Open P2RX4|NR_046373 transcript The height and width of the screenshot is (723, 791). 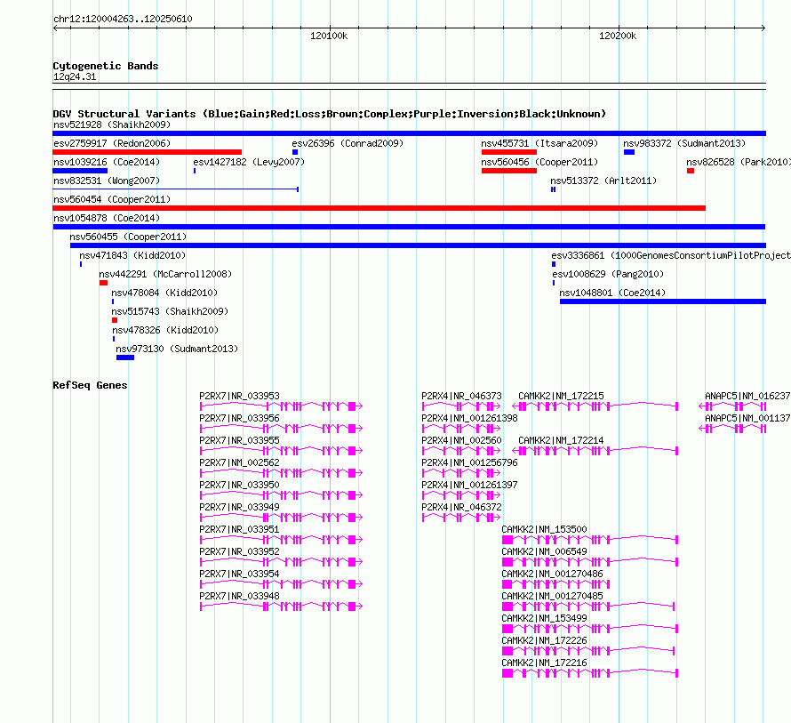(x=461, y=406)
